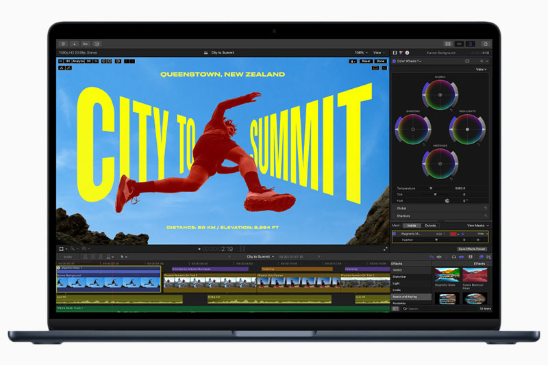Click the Info inspector icon

click(x=407, y=53)
